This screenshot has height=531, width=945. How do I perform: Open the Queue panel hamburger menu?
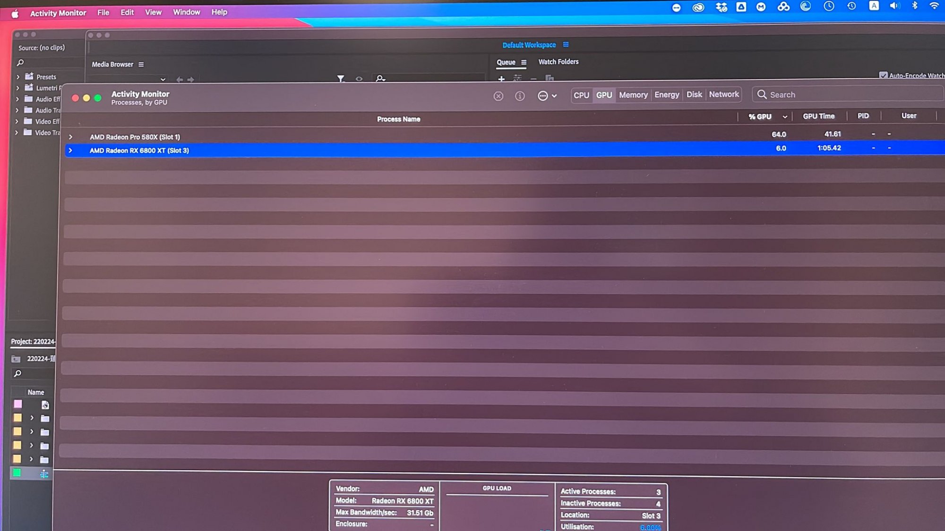click(524, 62)
